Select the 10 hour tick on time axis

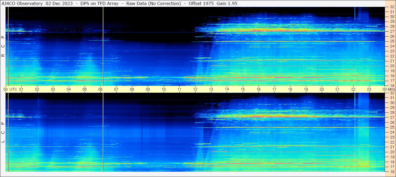(164, 89)
